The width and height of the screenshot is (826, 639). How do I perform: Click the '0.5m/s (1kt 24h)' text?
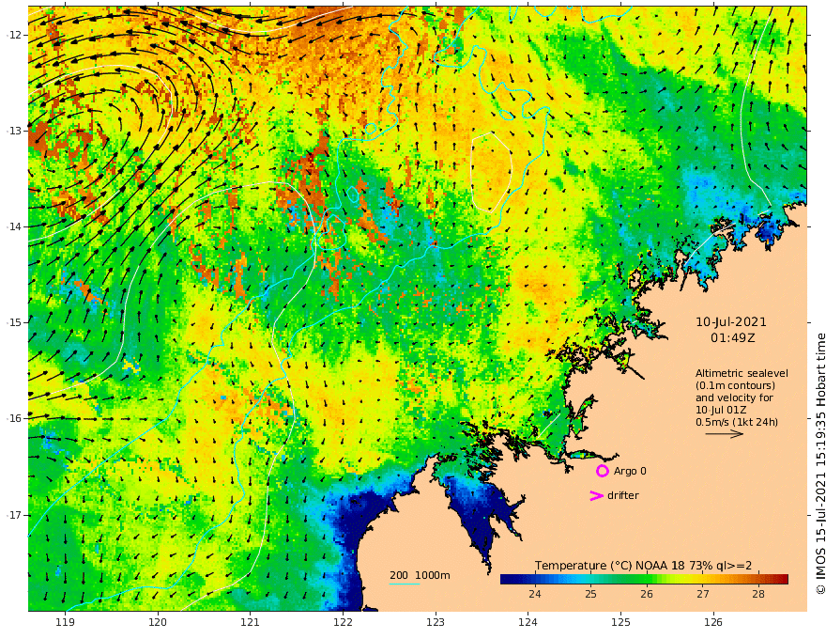click(x=737, y=422)
